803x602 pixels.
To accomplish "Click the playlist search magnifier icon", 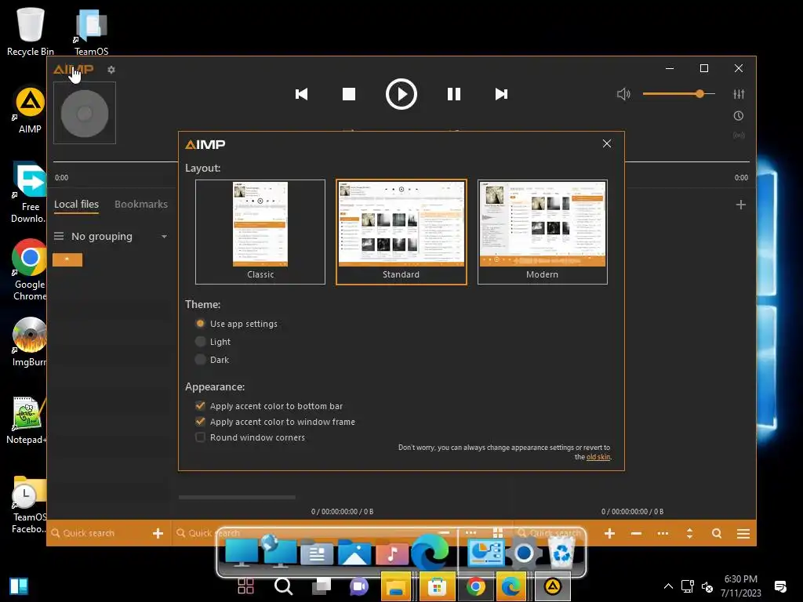I will click(x=717, y=534).
